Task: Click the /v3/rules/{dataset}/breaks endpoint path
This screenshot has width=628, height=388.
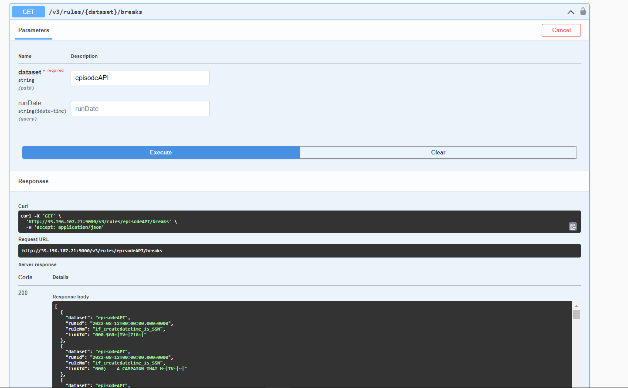Action: pos(95,12)
